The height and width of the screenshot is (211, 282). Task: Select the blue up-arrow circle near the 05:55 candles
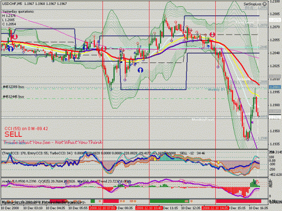85,47
